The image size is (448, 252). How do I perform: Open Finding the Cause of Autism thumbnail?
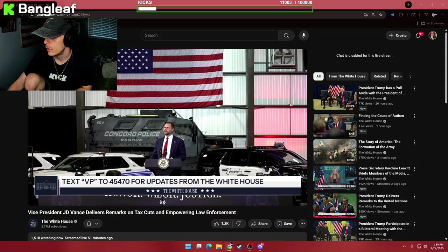pyautogui.click(x=335, y=125)
